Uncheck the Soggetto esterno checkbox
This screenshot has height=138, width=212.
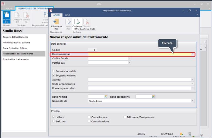pos(53,75)
